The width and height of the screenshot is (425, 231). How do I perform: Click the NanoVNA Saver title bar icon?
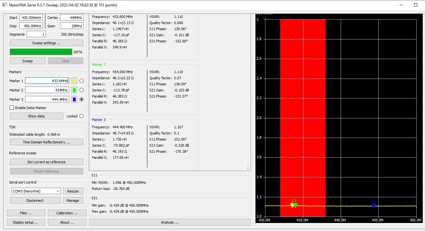[5, 5]
